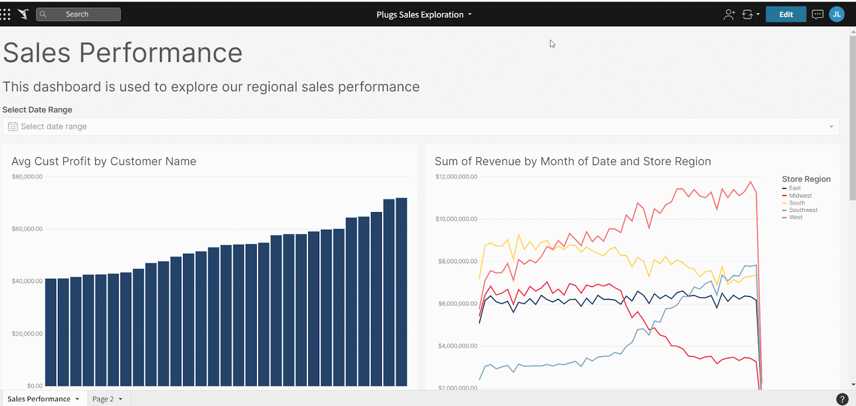This screenshot has width=856, height=406.
Task: Click the calendar icon in date filter
Action: point(13,127)
